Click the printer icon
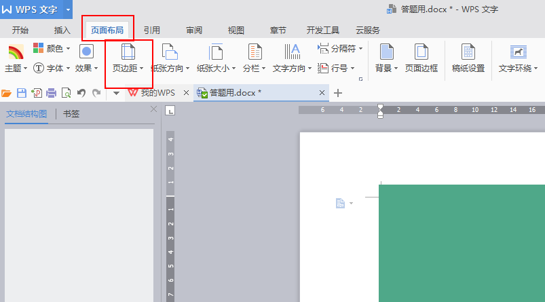 51,93
